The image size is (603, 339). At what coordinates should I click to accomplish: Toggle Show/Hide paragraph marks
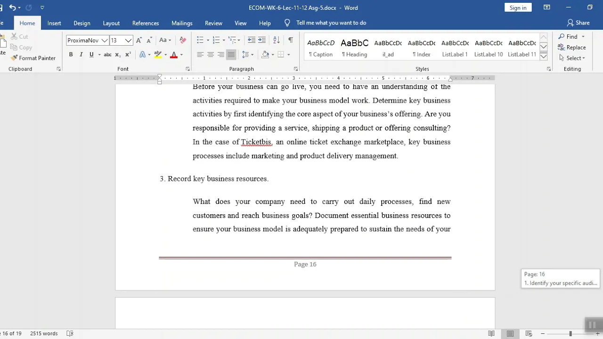(291, 40)
